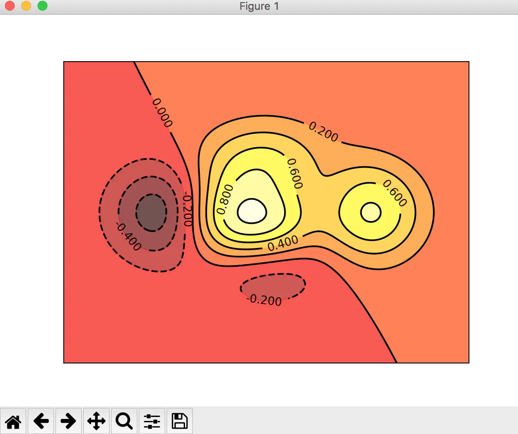Click the 0.800 contour label
Viewport: 518px width, 434px height.
[x=225, y=199]
